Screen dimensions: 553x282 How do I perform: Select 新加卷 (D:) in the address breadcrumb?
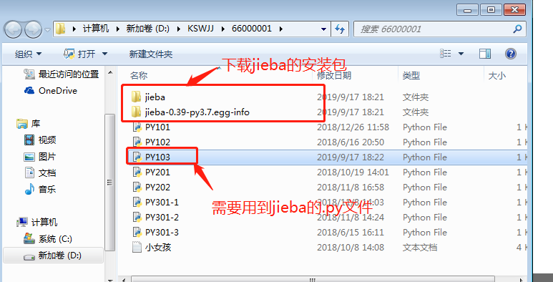(149, 29)
